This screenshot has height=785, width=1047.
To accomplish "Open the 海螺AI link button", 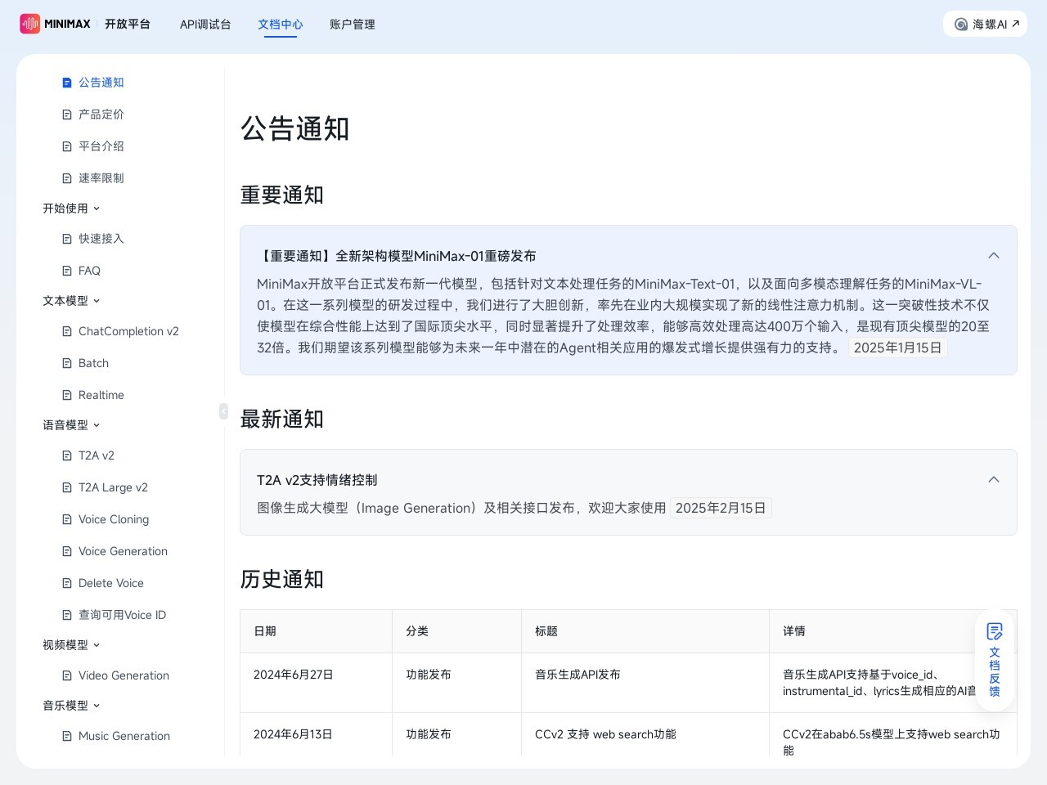I will [985, 24].
